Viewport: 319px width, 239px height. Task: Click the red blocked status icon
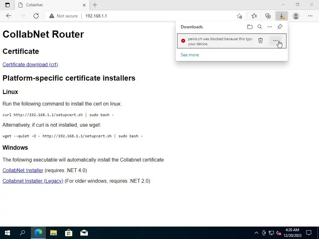pyautogui.click(x=183, y=41)
